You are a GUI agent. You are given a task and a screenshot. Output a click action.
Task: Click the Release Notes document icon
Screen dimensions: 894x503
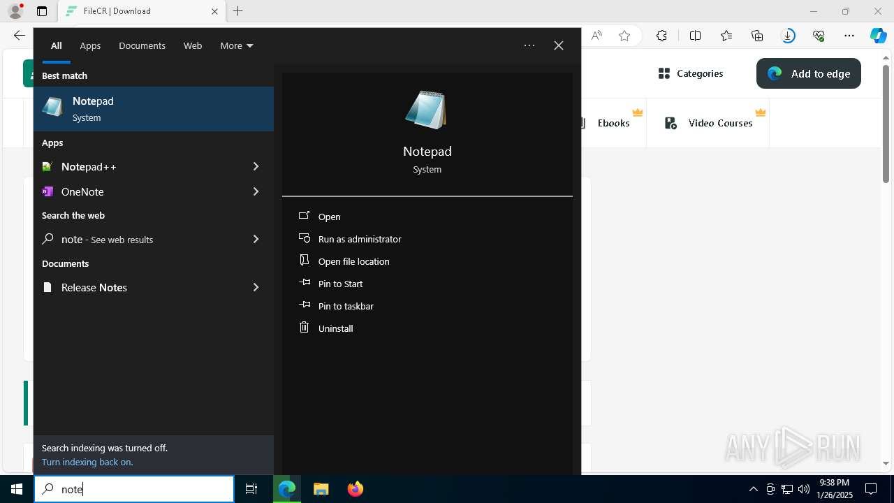coord(47,287)
